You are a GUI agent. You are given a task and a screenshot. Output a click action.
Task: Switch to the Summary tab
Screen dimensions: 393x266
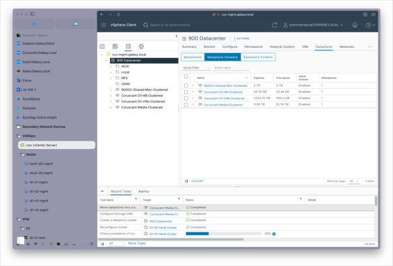(x=189, y=47)
